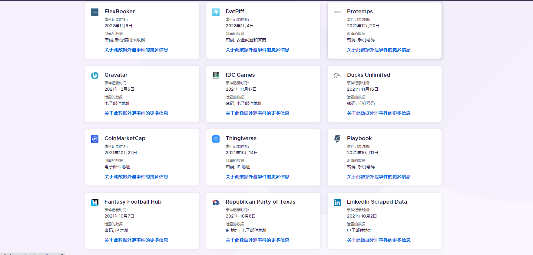Click leaked data text in Protemps card
This screenshot has height=255, width=533.
pos(361,40)
